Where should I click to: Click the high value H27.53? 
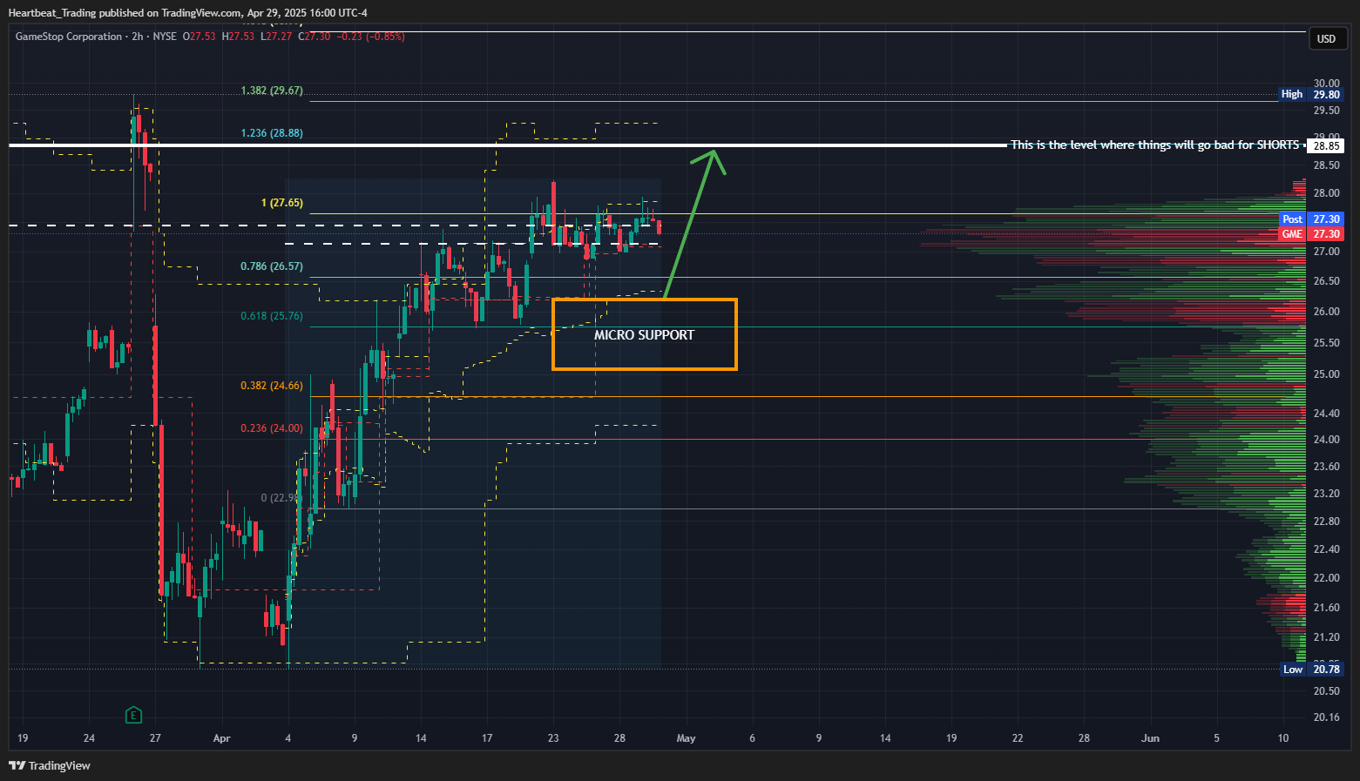[238, 37]
